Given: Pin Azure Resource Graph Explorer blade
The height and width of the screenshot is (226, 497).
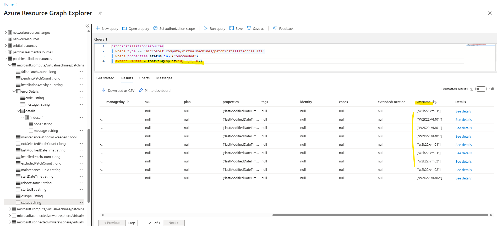Looking at the screenshot, I should [100, 13].
